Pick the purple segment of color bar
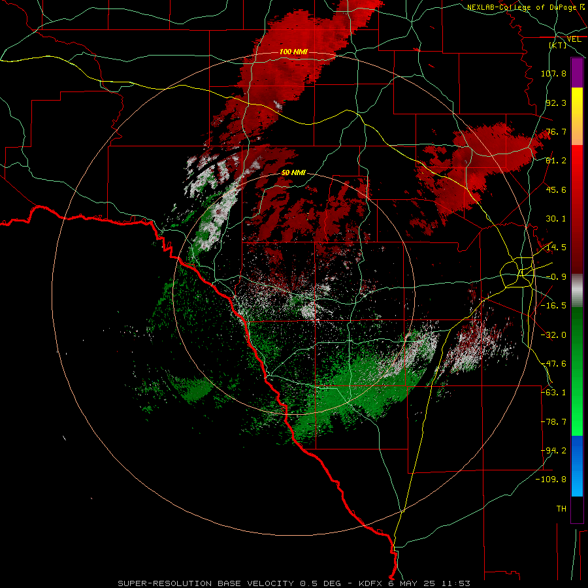The image size is (588, 588). (x=577, y=73)
